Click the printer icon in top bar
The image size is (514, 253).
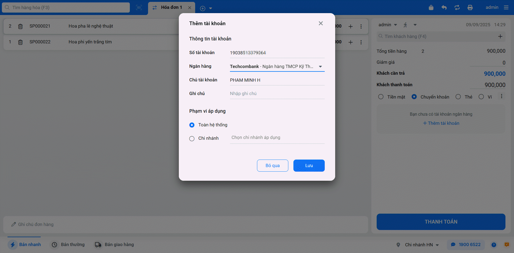point(470,7)
